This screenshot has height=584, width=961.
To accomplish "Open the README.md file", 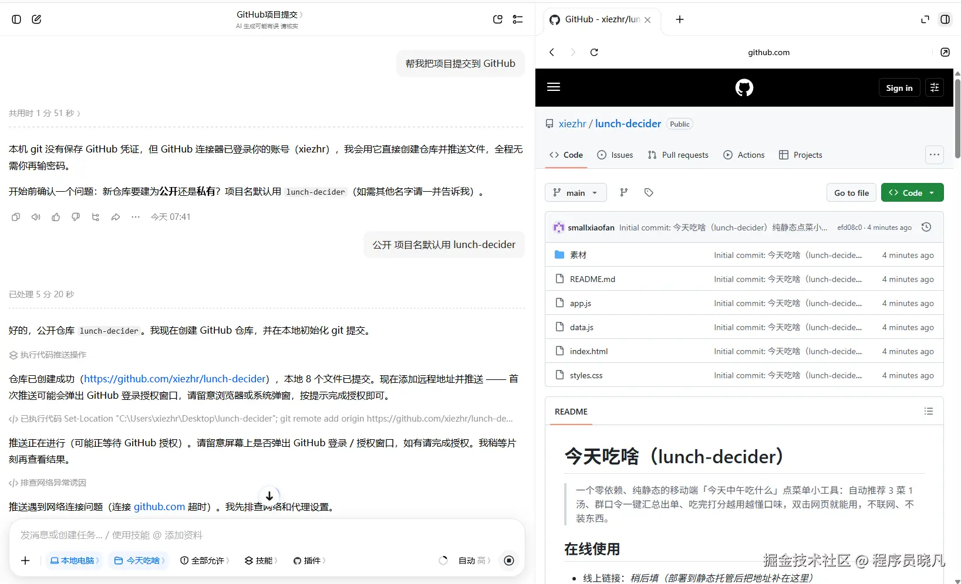I will click(x=592, y=279).
